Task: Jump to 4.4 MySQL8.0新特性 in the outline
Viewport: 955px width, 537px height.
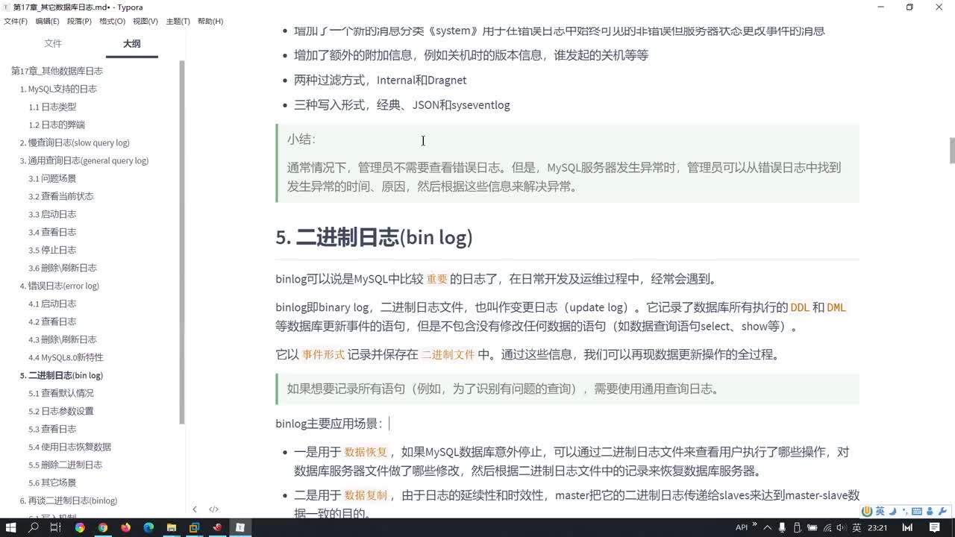Action: pos(66,357)
